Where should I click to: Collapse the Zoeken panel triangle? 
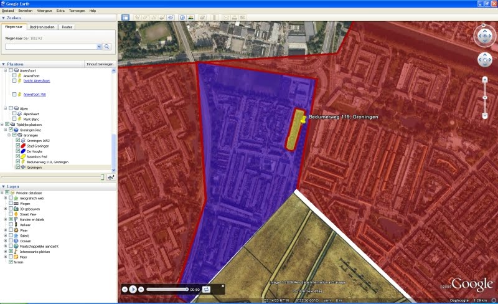(3, 18)
